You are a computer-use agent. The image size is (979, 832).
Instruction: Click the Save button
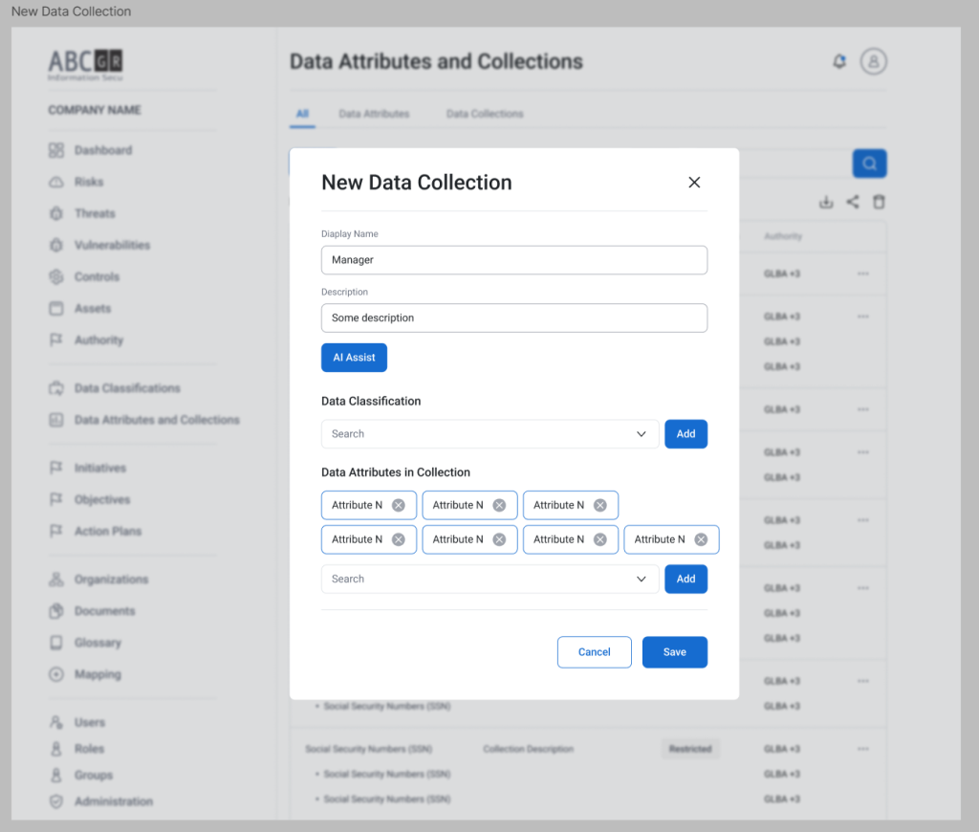click(x=674, y=652)
